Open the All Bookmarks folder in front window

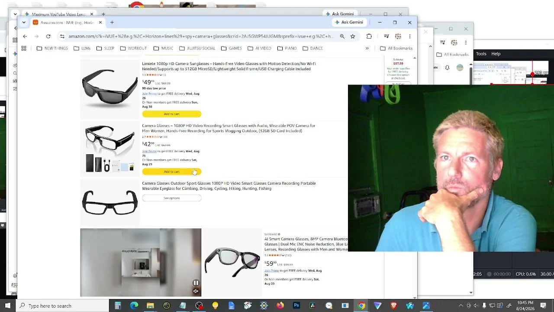pyautogui.click(x=396, y=48)
